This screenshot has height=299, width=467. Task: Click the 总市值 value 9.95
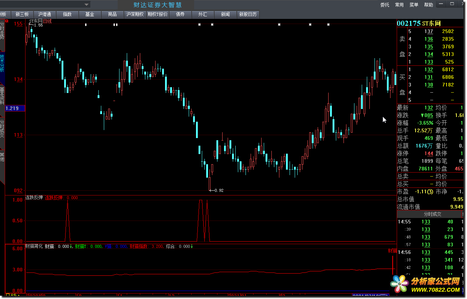[458, 199]
